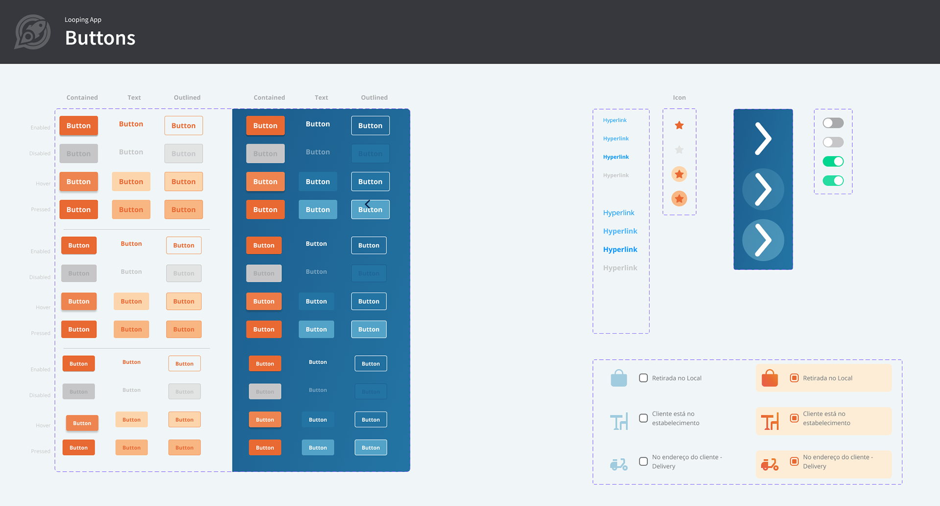Click medium Pressed Outlined button on blue panel
Viewport: 940px width, 506px height.
click(369, 329)
